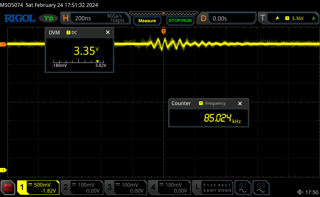Viewport: 320px width, 197px height.
Task: Click the 3.35V DVM reading
Action: [86, 50]
